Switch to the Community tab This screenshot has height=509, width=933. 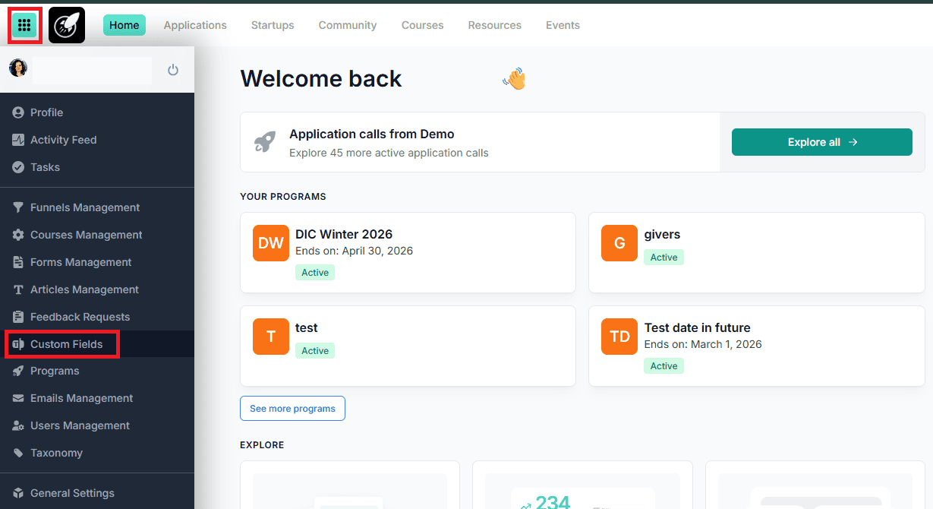(x=348, y=25)
